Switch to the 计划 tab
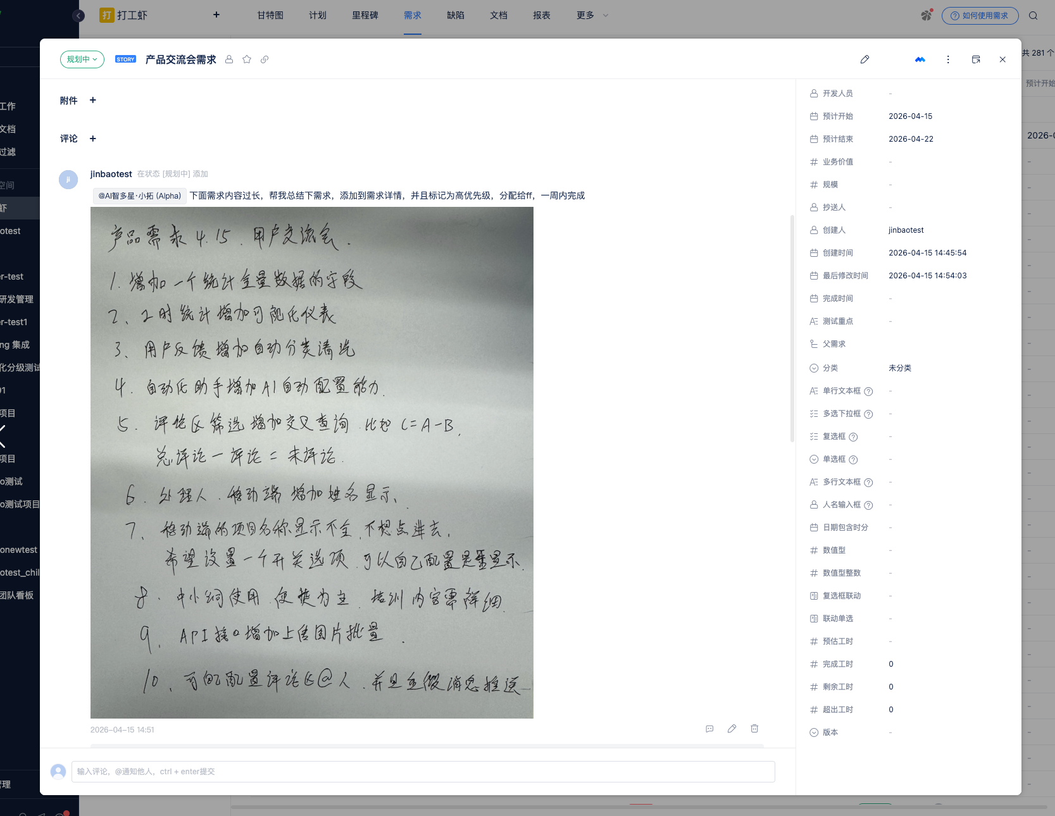Viewport: 1055px width, 816px height. [x=318, y=15]
